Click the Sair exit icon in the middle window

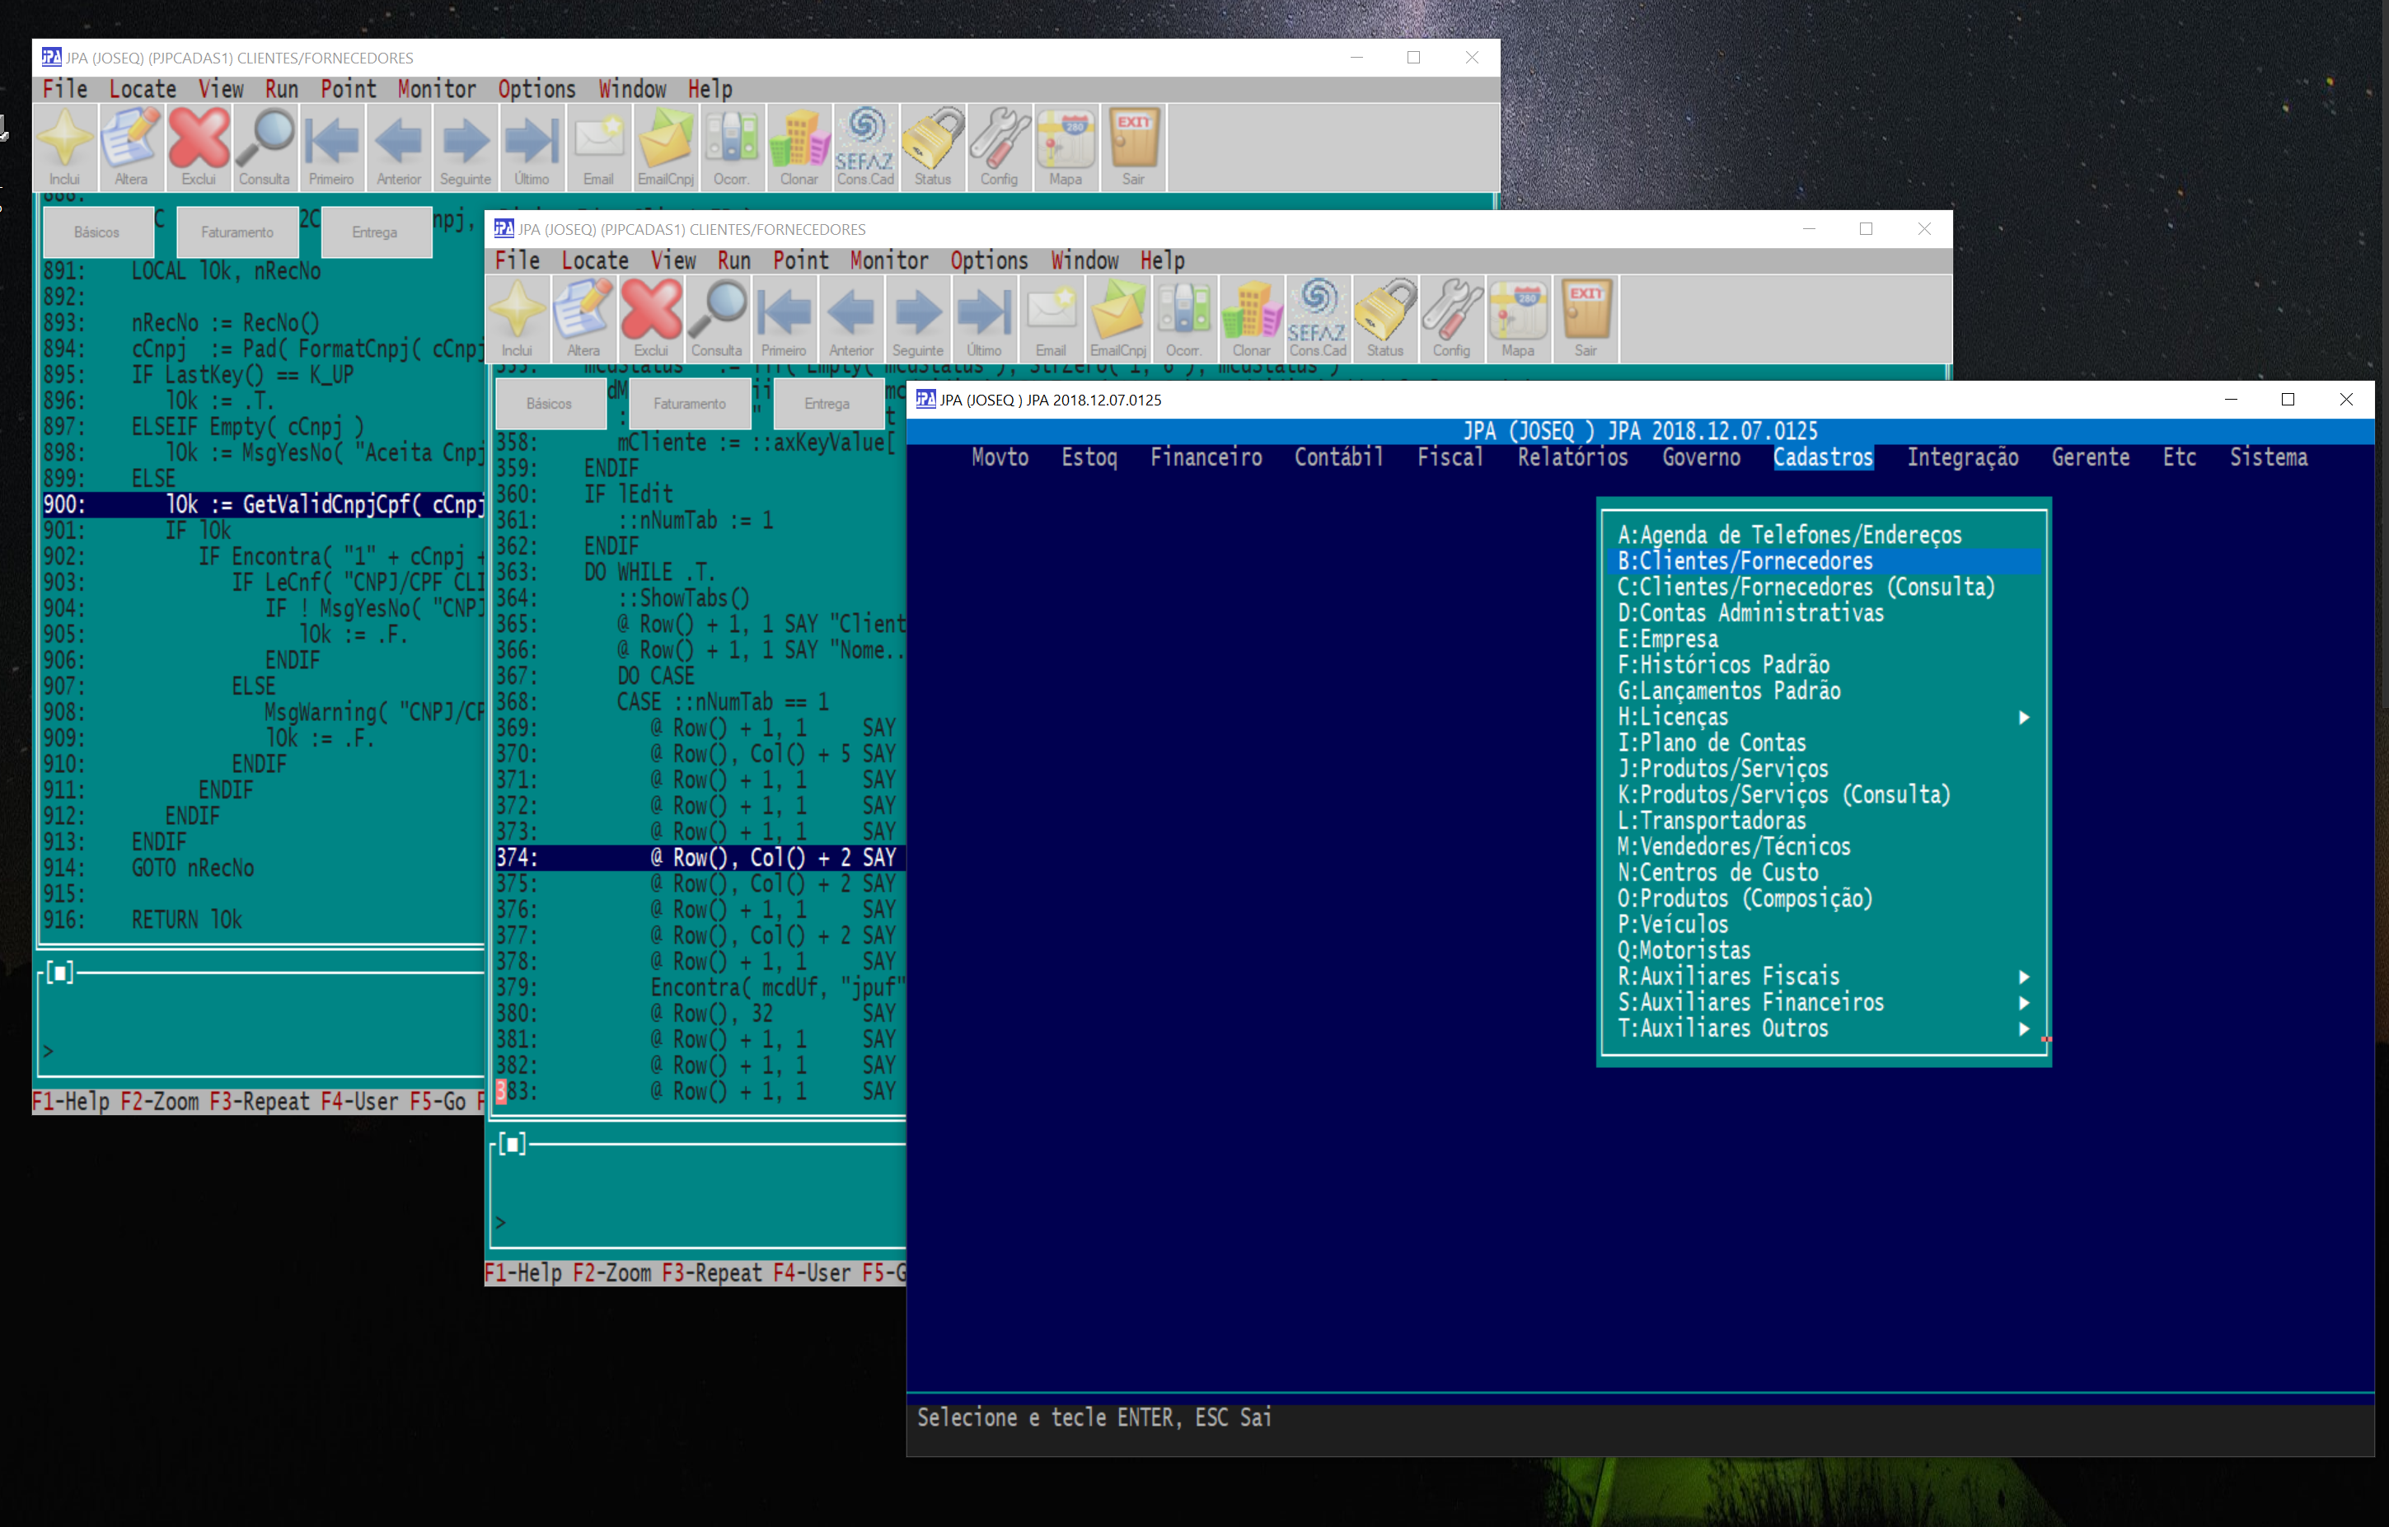pyautogui.click(x=1586, y=317)
